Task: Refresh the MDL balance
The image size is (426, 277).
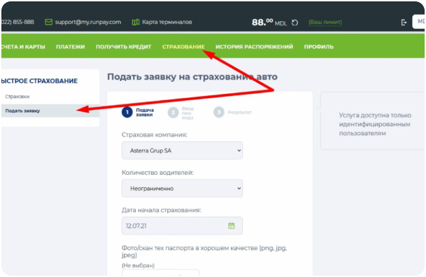Action: pyautogui.click(x=294, y=22)
